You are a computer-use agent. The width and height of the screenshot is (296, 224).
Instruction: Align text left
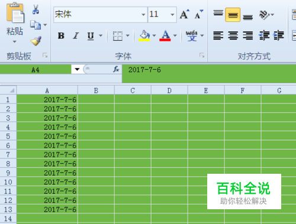click(218, 35)
